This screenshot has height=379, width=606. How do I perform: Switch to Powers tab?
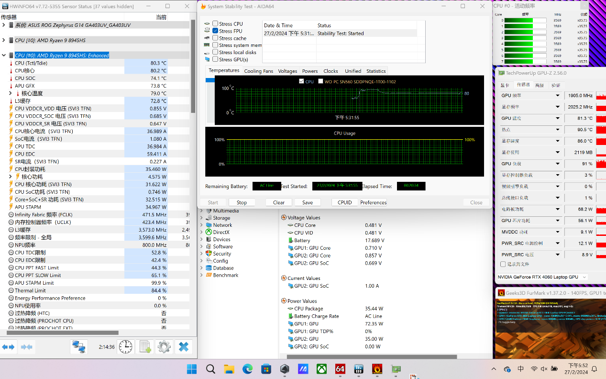click(x=310, y=71)
